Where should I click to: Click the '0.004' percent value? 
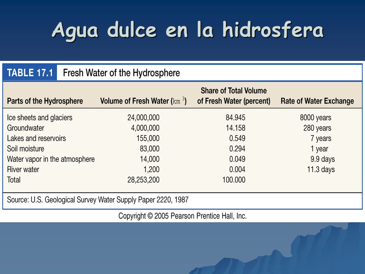click(x=237, y=169)
